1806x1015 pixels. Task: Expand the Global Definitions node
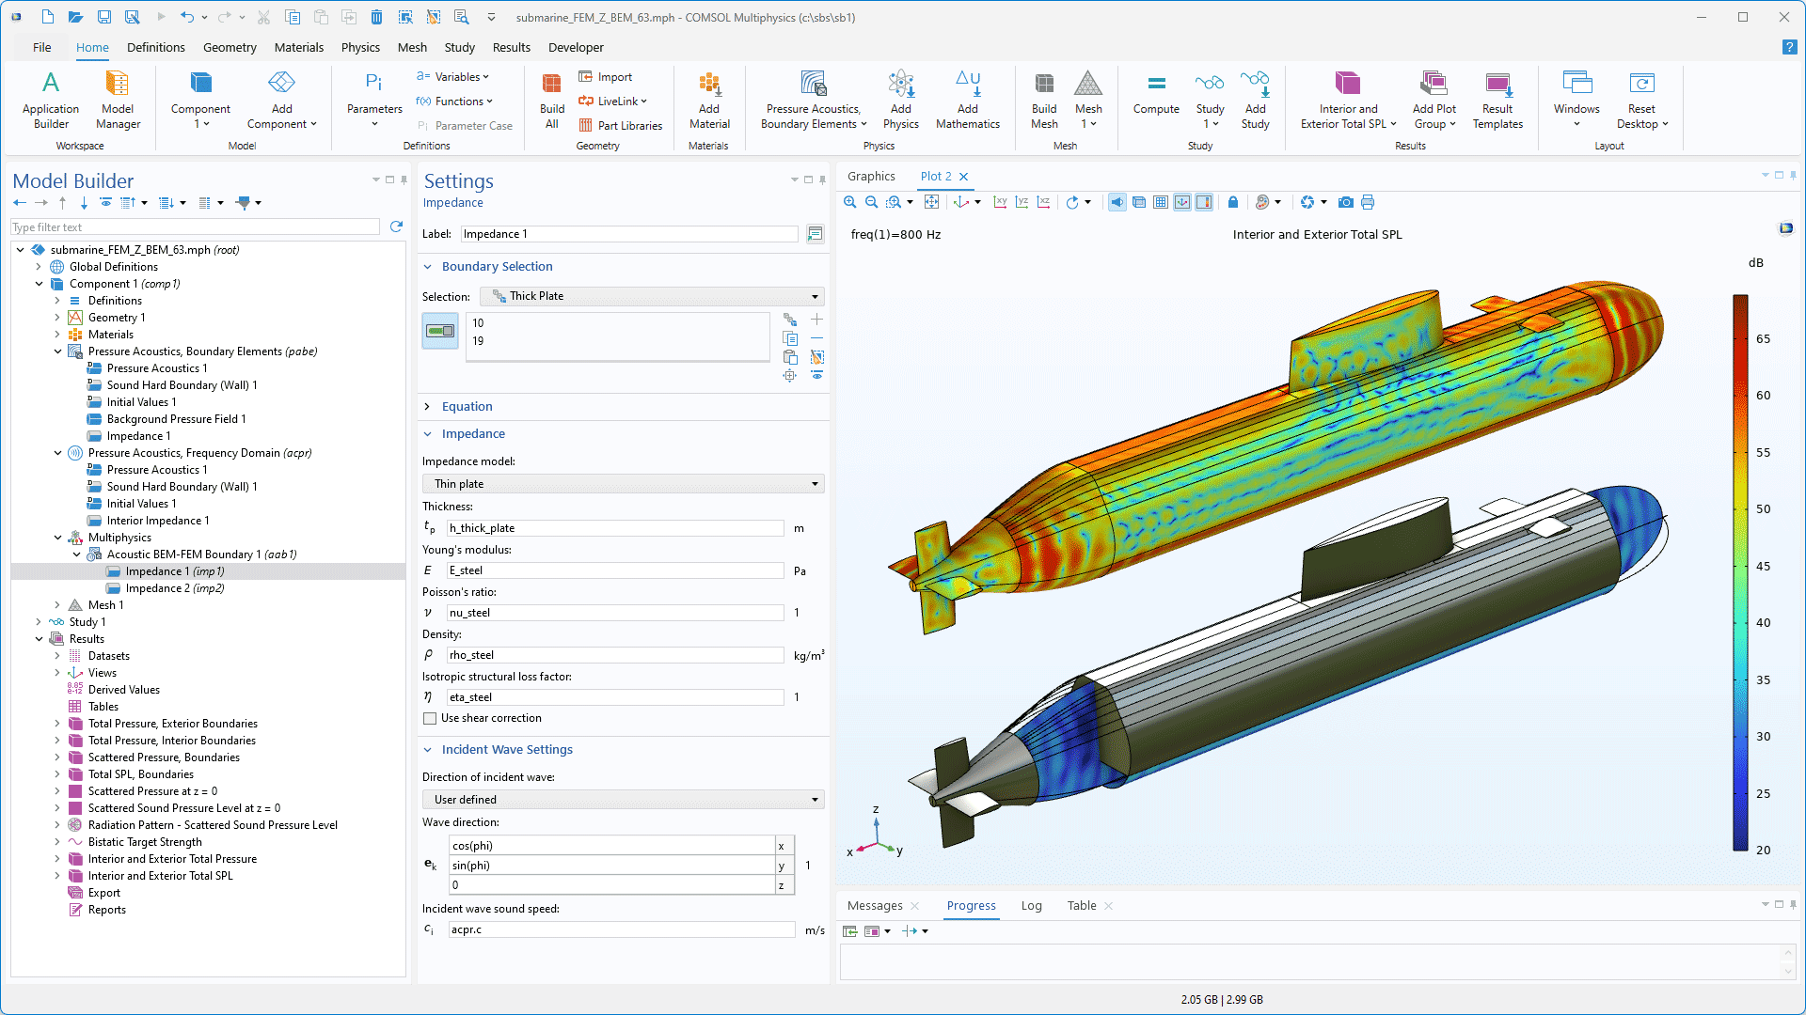[x=39, y=267]
